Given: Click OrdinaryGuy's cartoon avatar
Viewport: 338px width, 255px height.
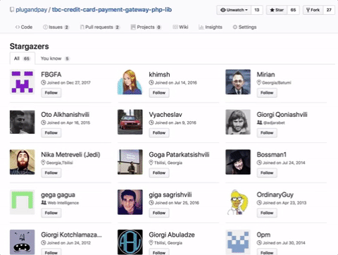Looking at the screenshot, I should (x=238, y=202).
